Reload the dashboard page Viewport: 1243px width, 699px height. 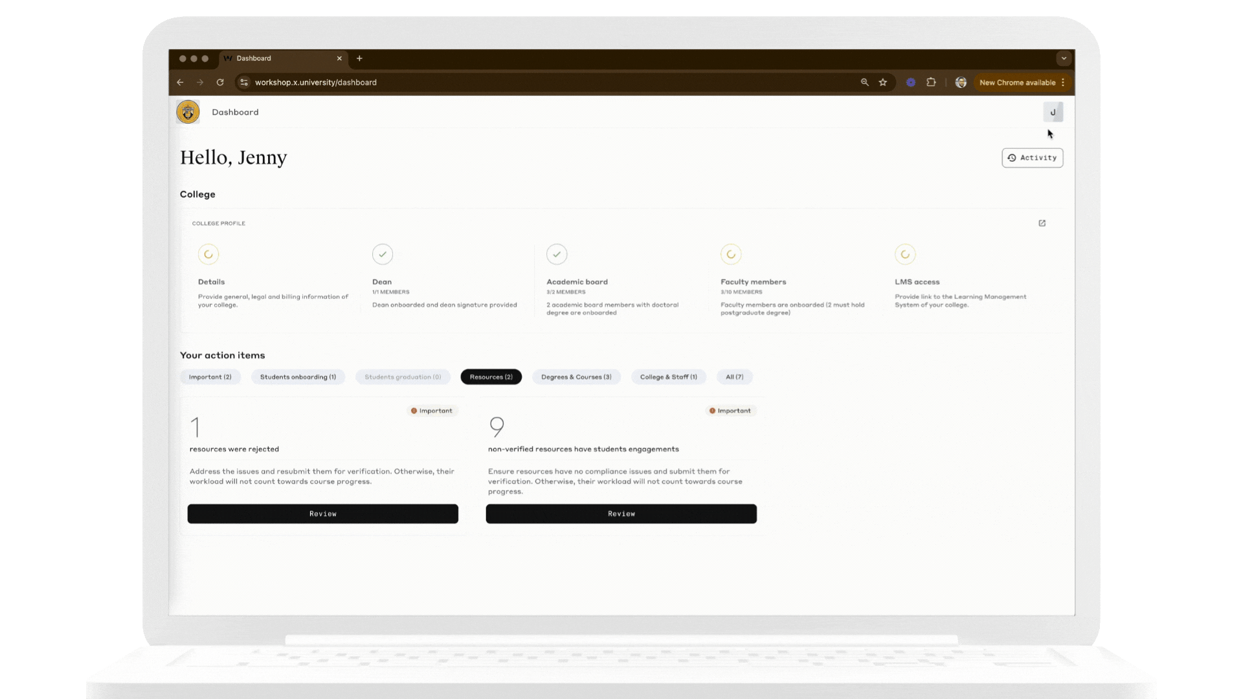pyautogui.click(x=220, y=82)
